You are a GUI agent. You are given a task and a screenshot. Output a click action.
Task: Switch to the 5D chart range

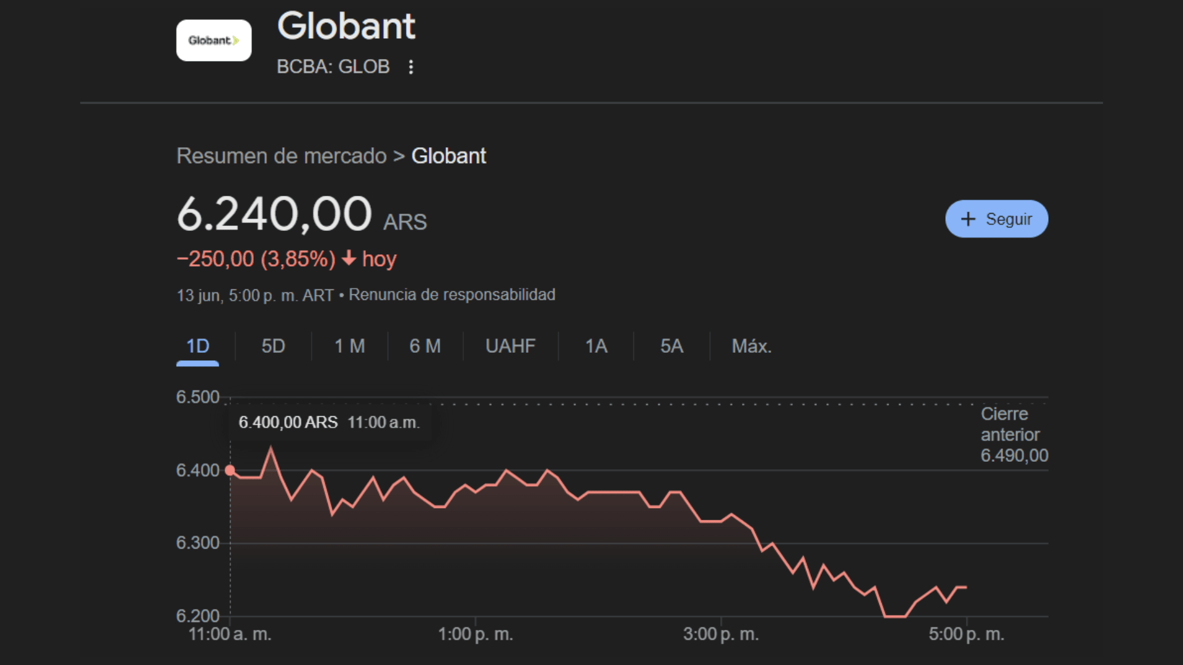[273, 346]
